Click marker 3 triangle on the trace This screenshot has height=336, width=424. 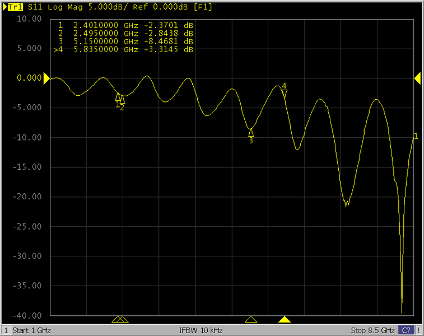pyautogui.click(x=251, y=133)
